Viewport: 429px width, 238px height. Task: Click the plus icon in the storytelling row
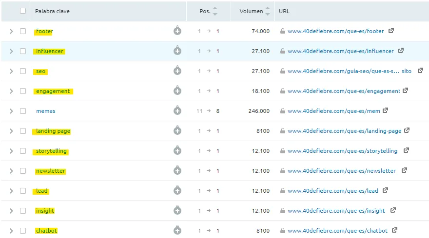click(x=177, y=151)
